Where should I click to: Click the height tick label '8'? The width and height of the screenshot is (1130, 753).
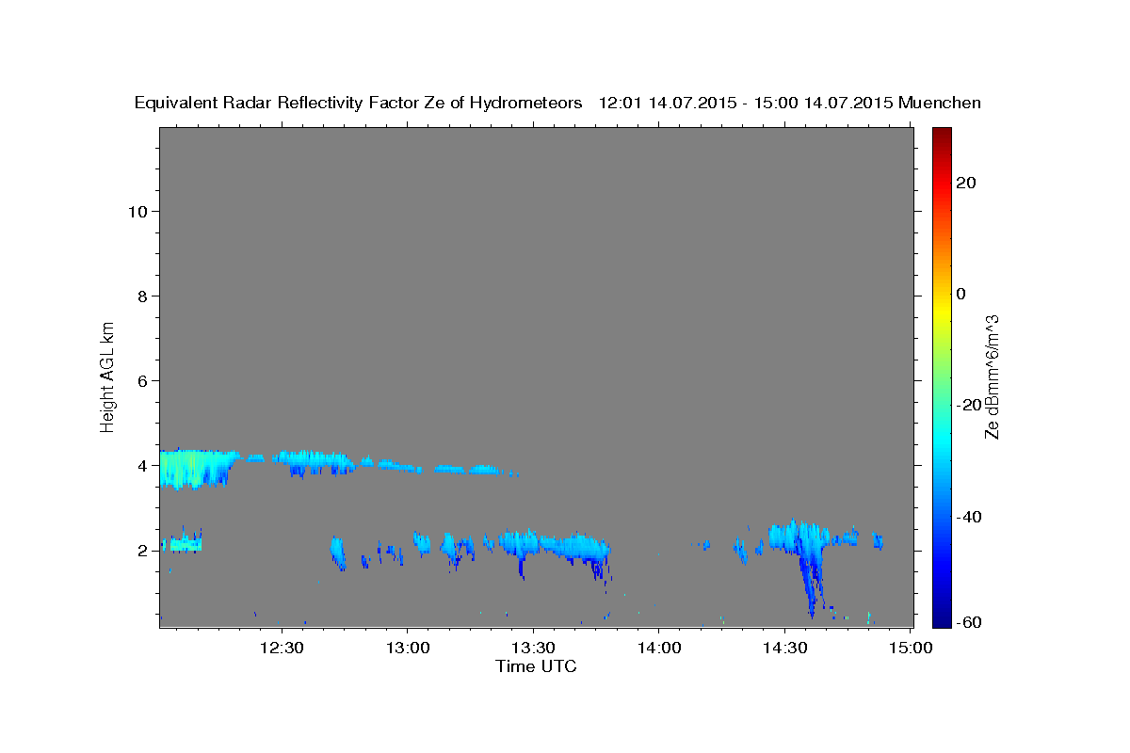pos(143,296)
